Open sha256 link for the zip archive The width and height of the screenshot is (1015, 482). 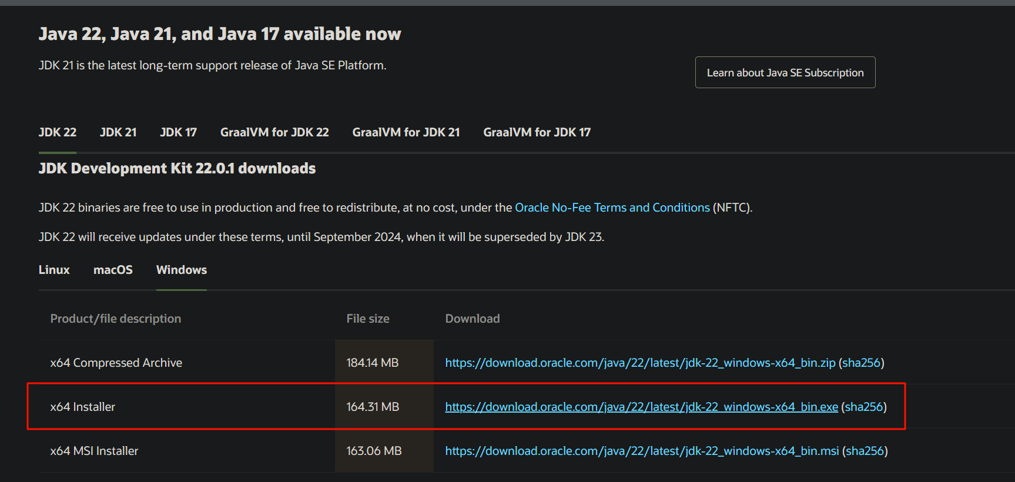(x=861, y=363)
